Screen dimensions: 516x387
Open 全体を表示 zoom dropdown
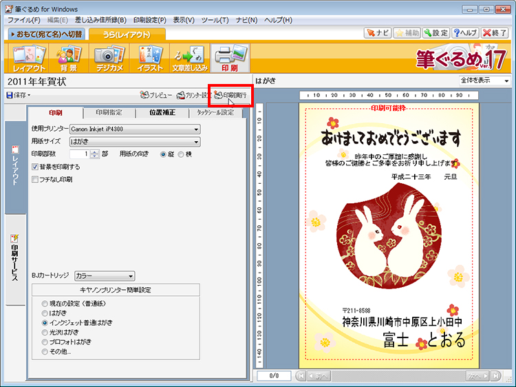(484, 81)
